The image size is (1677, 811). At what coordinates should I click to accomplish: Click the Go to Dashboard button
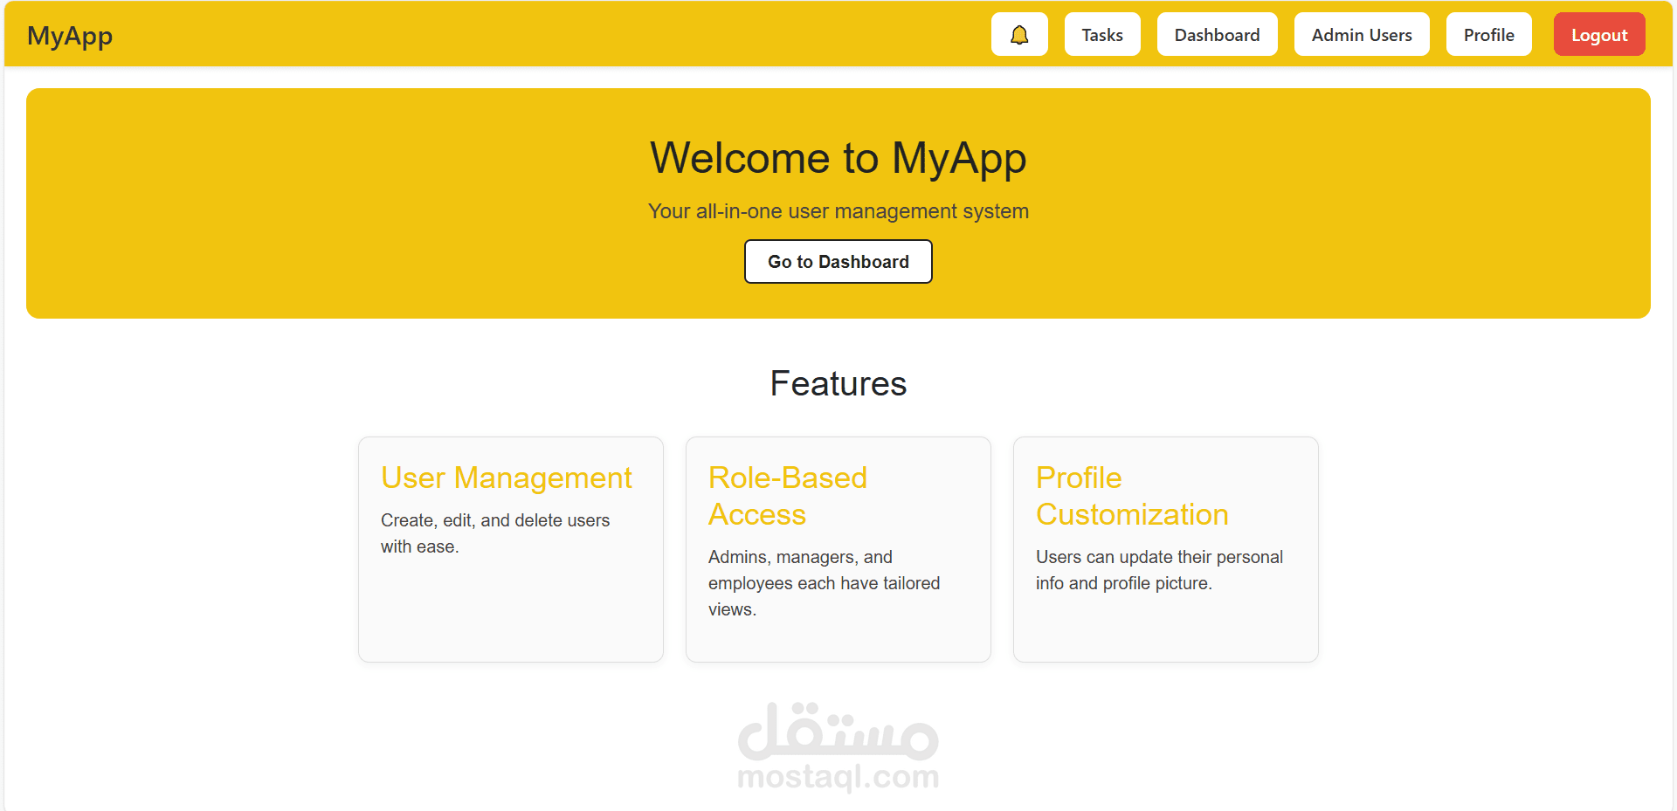(x=838, y=262)
